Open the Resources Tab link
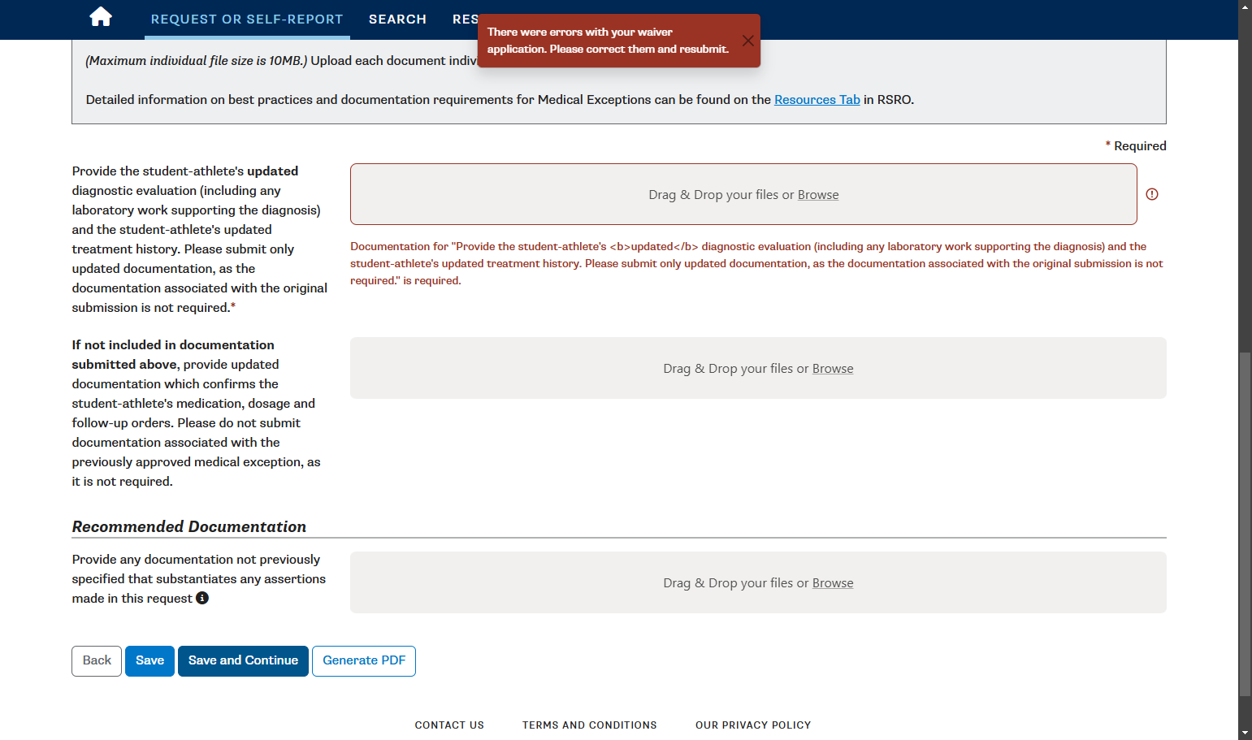Image resolution: width=1252 pixels, height=740 pixels. tap(817, 100)
